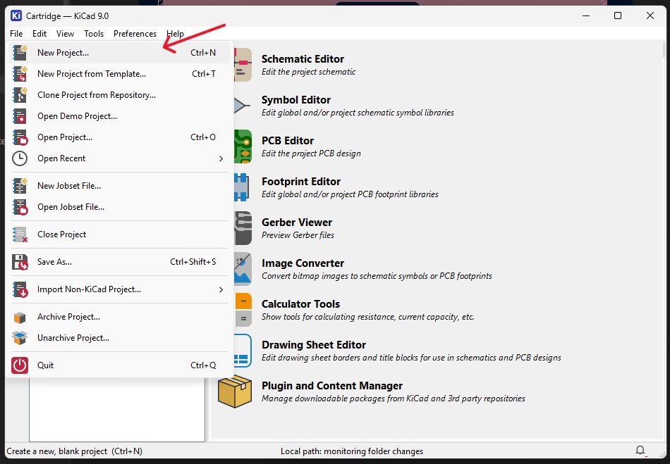Click the New Project icon
This screenshot has width=670, height=464.
coord(20,53)
